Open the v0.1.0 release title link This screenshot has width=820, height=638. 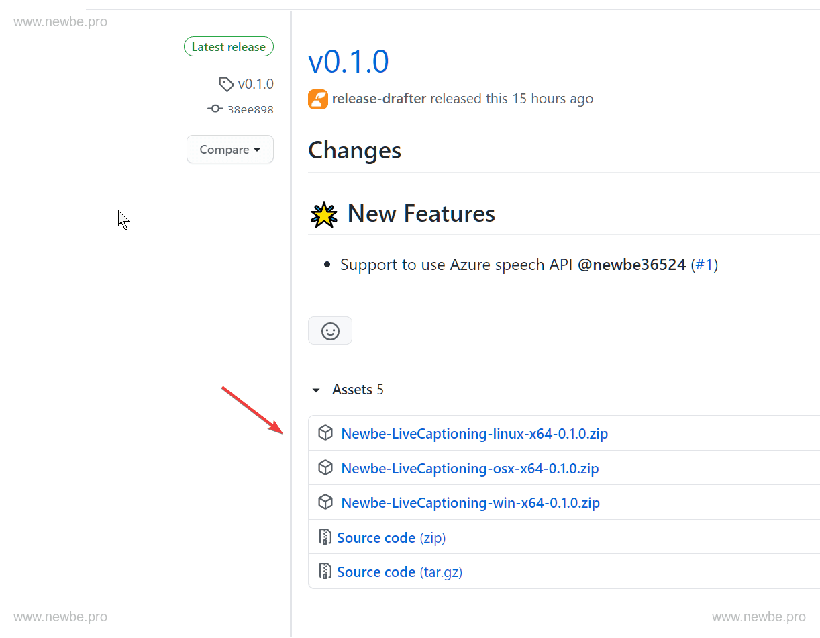(x=348, y=62)
